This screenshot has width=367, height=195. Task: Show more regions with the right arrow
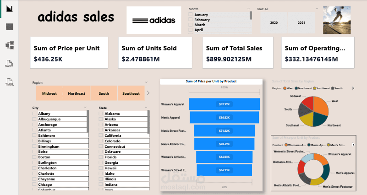point(148,93)
